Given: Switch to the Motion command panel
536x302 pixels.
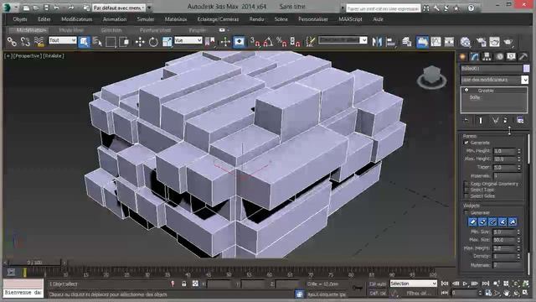Looking at the screenshot, I should click(x=499, y=56).
